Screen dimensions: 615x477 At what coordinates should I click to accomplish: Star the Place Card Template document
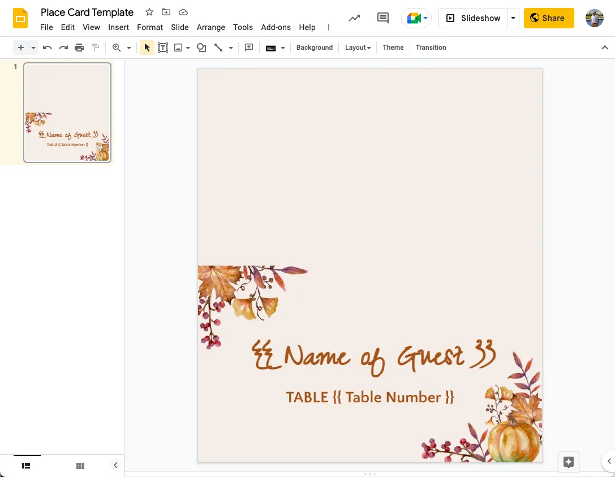click(149, 12)
